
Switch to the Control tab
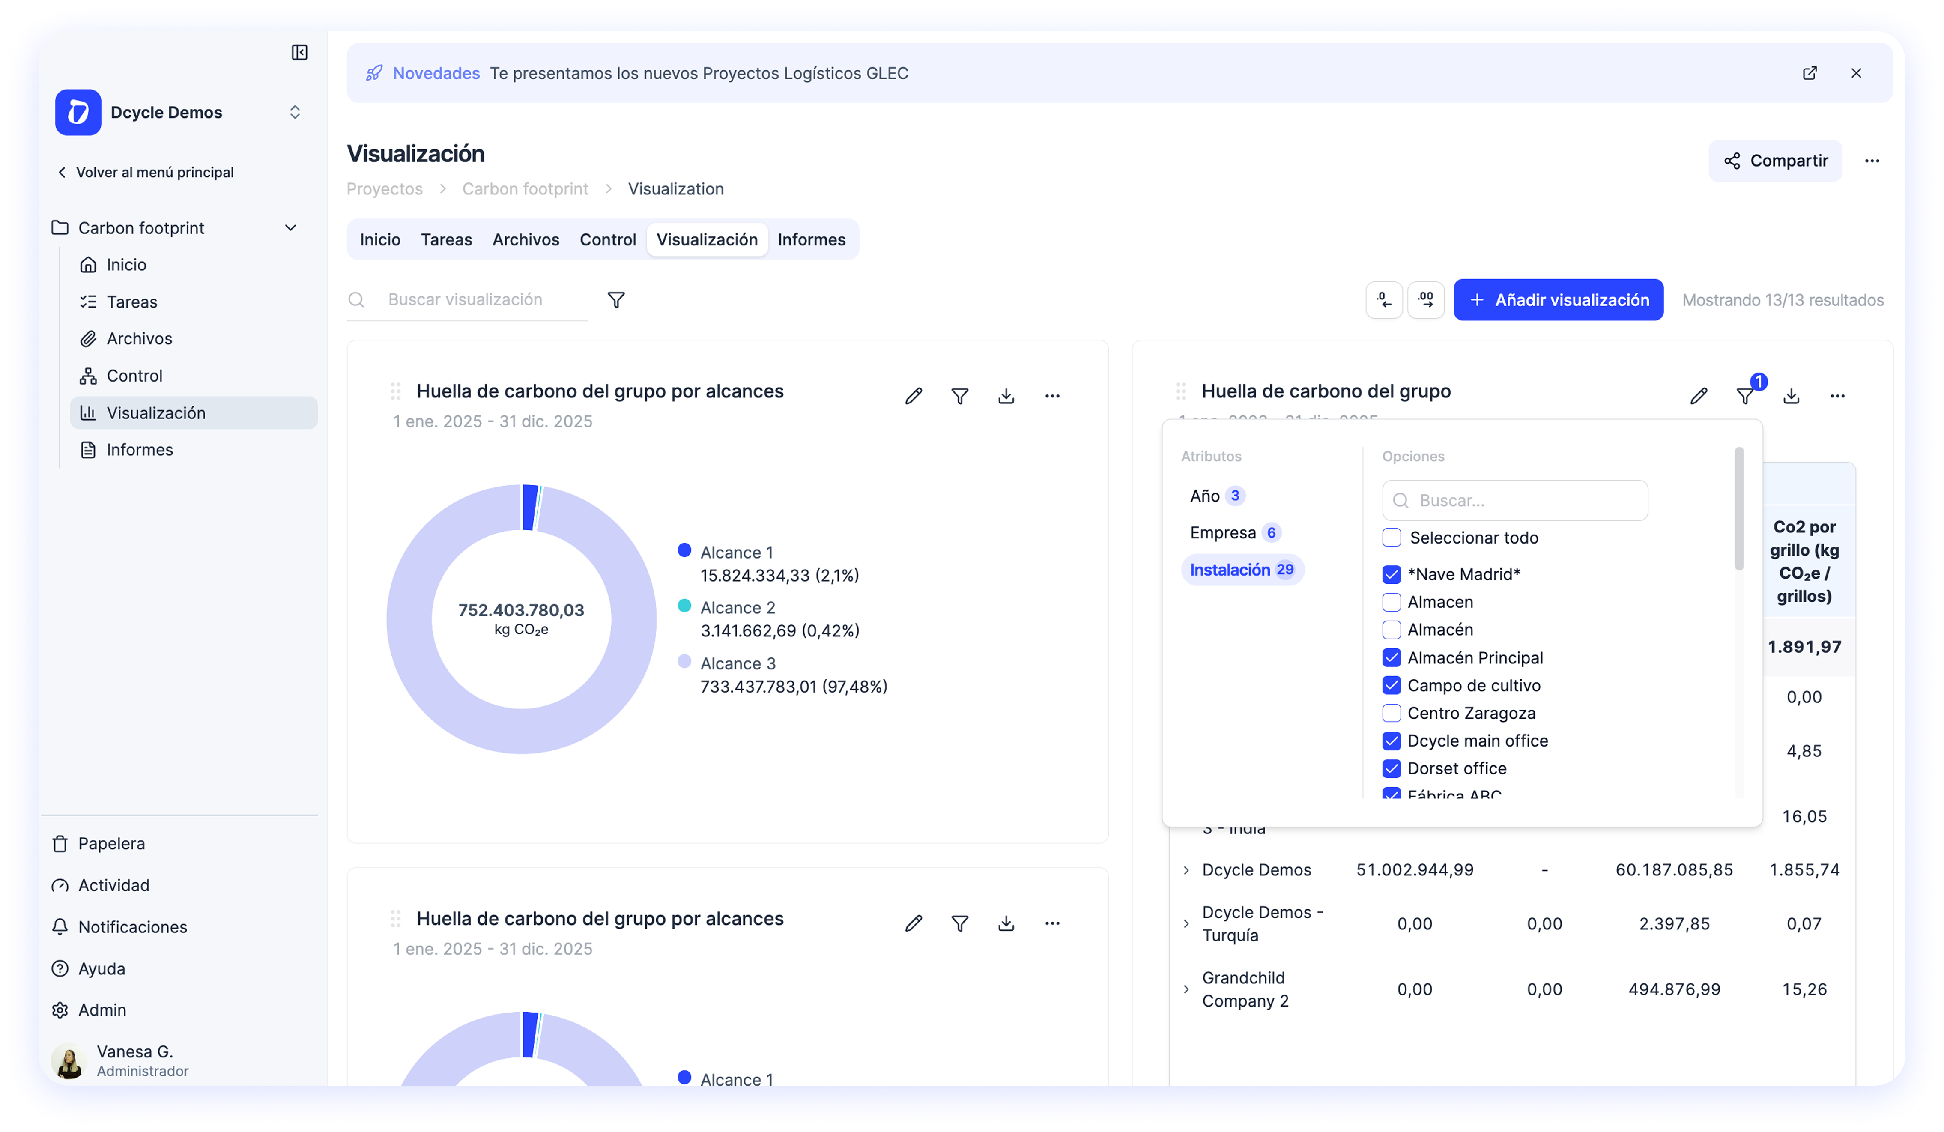click(x=607, y=239)
